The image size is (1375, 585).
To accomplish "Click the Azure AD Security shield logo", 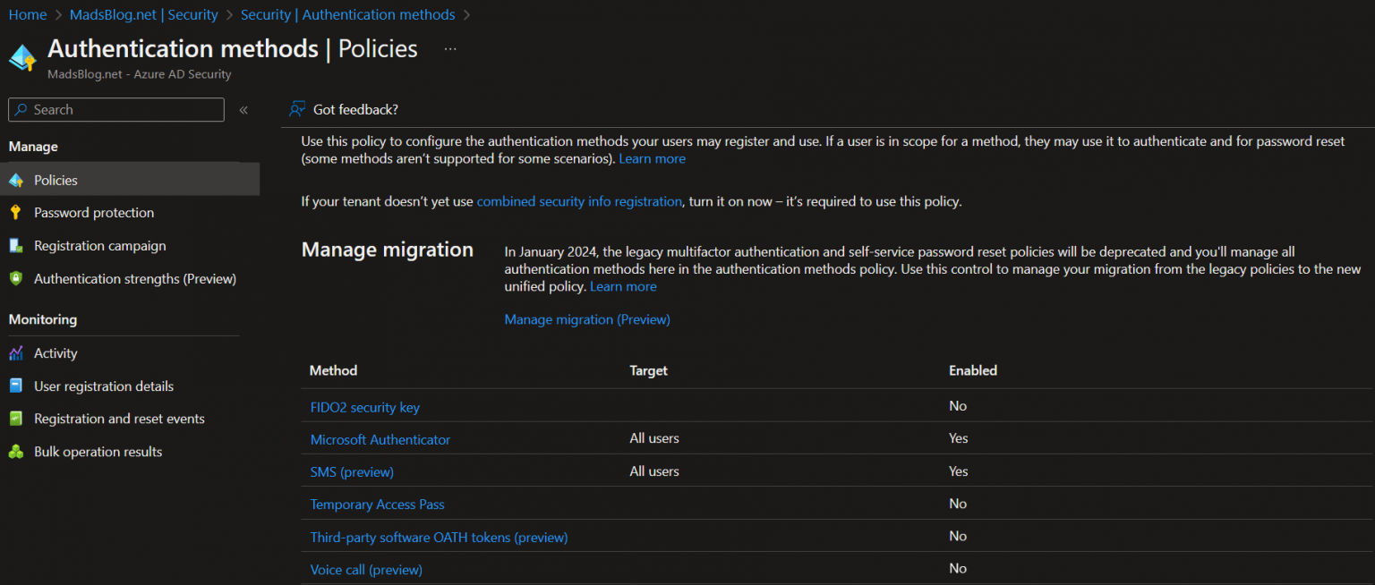I will click(22, 55).
